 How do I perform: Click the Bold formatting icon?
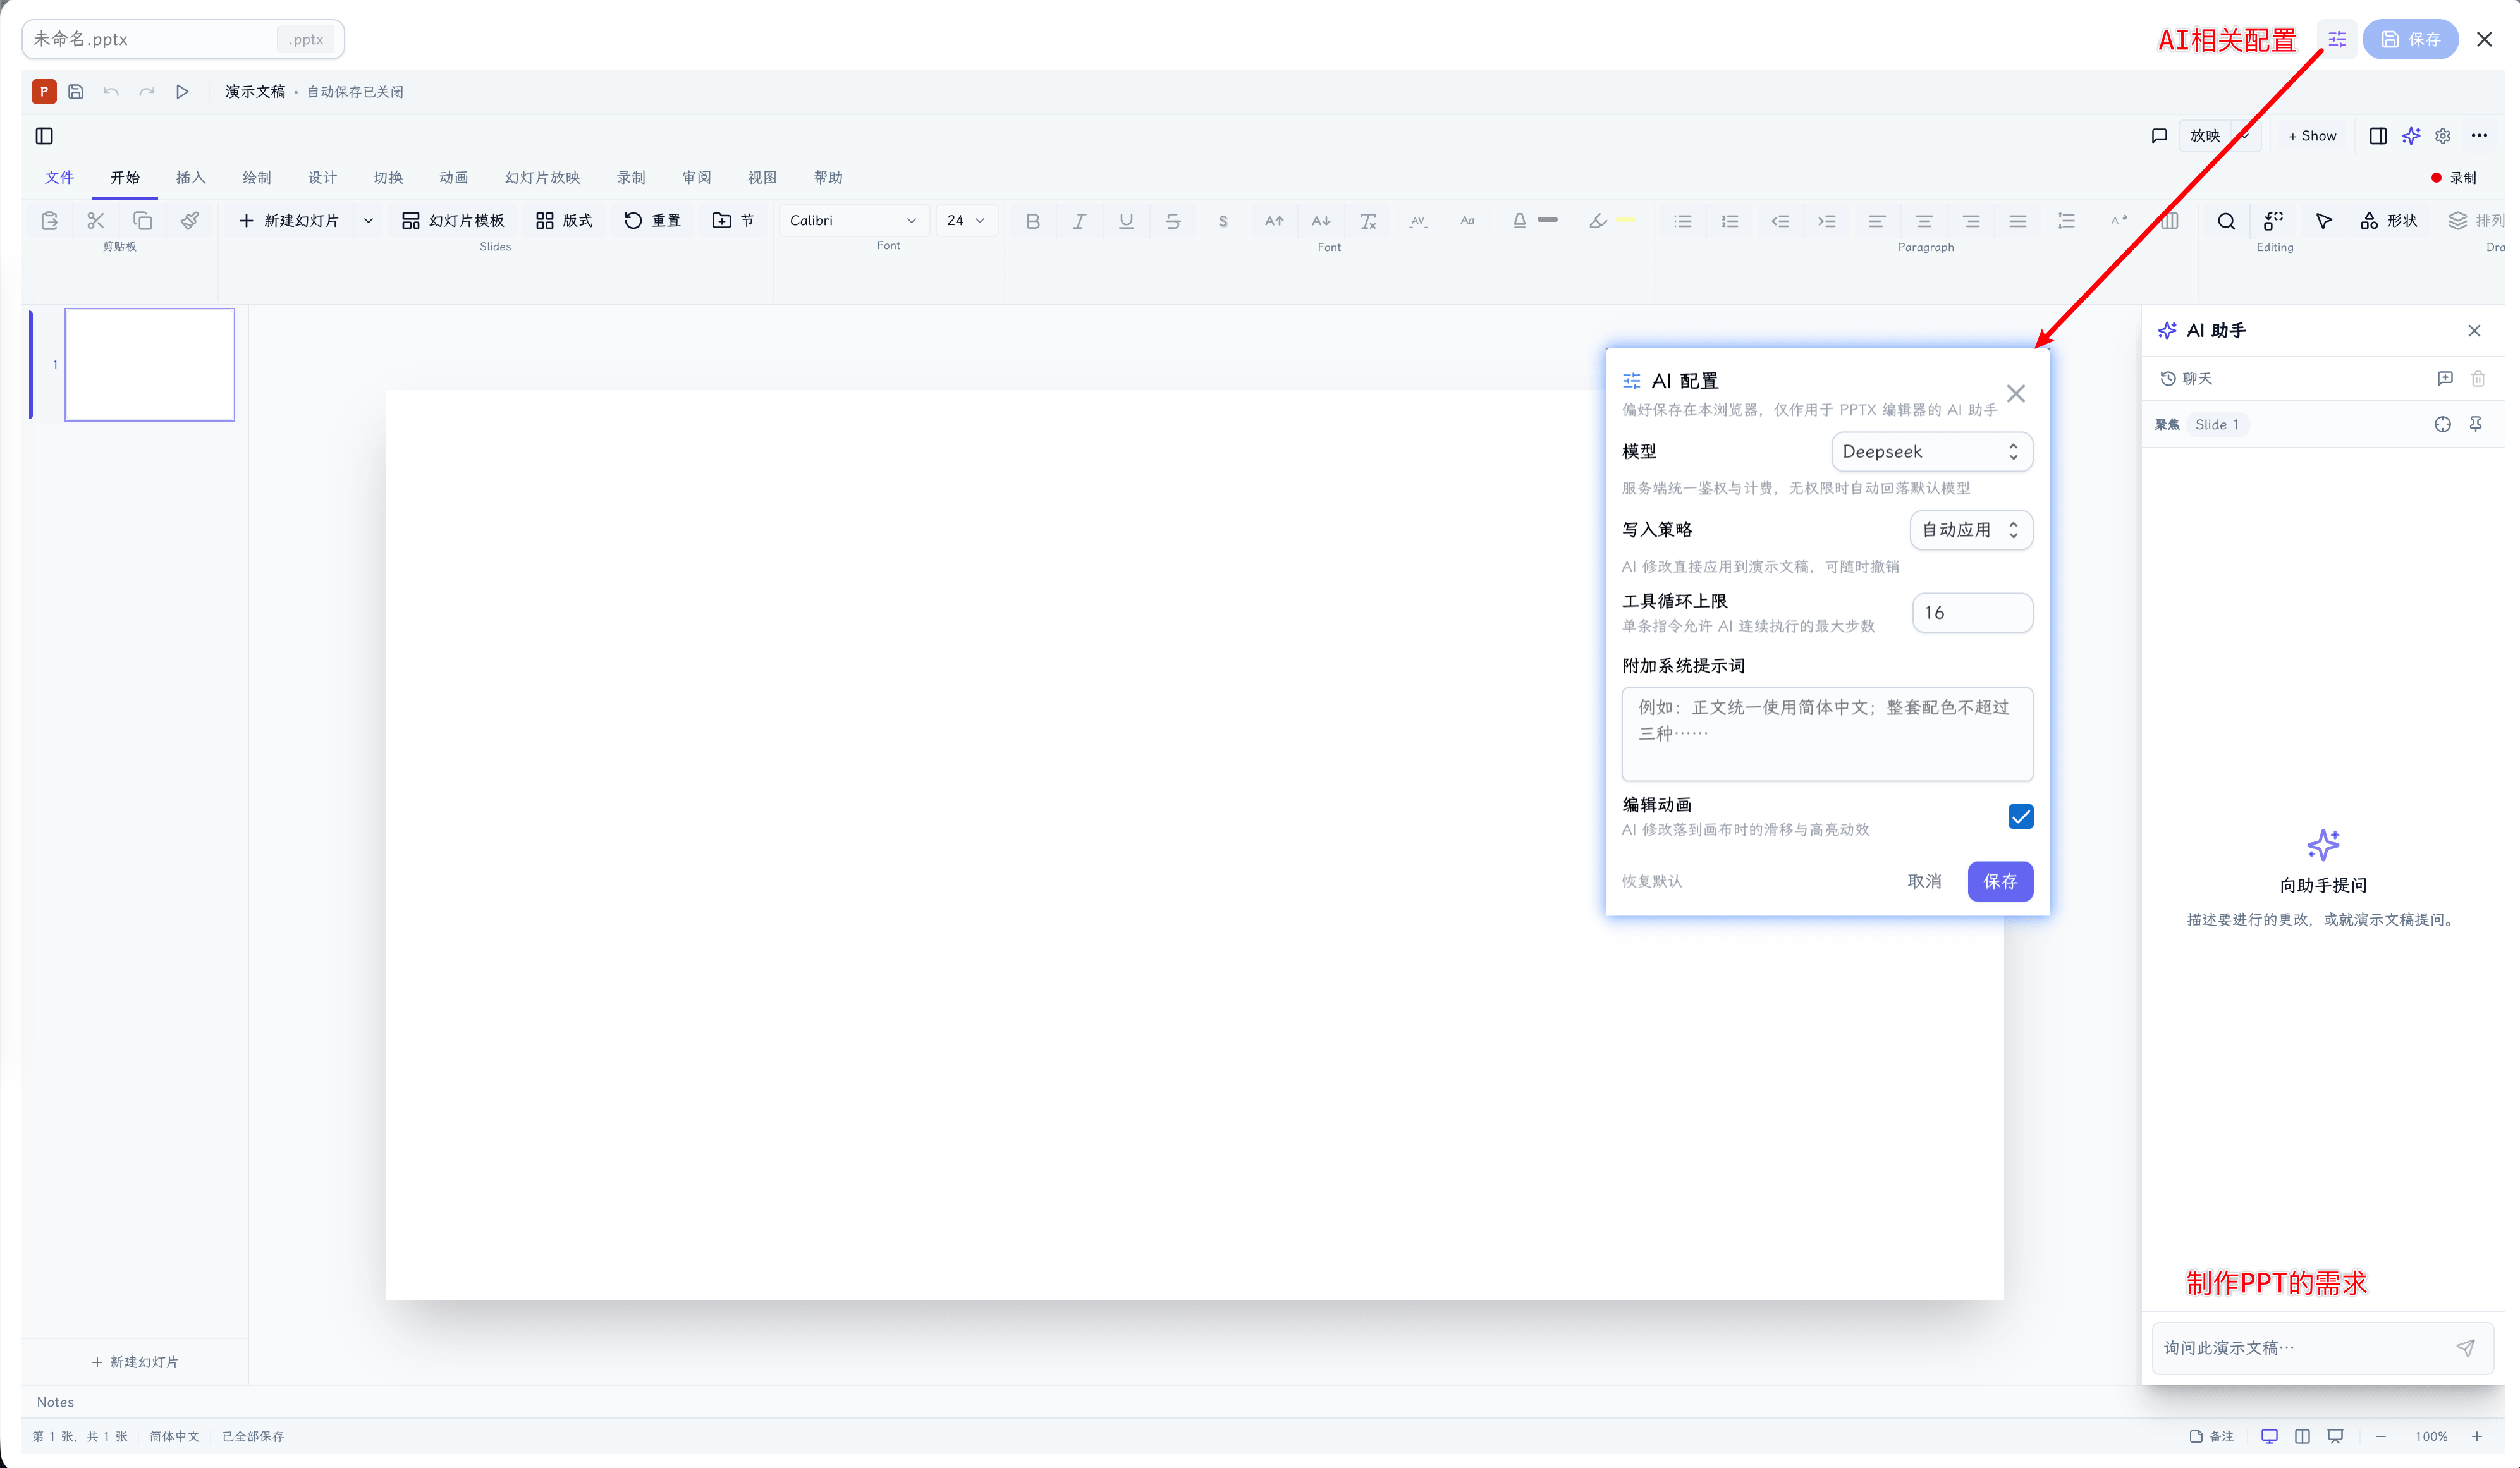click(1032, 221)
